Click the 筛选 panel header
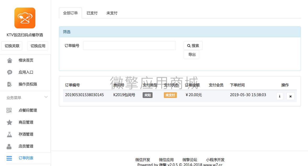Screen dimensions: 308x166 tap(180, 32)
